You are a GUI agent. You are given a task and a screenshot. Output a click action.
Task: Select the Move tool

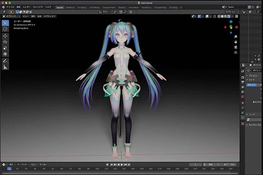5,36
